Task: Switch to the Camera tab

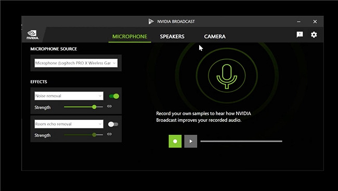Action: point(215,36)
